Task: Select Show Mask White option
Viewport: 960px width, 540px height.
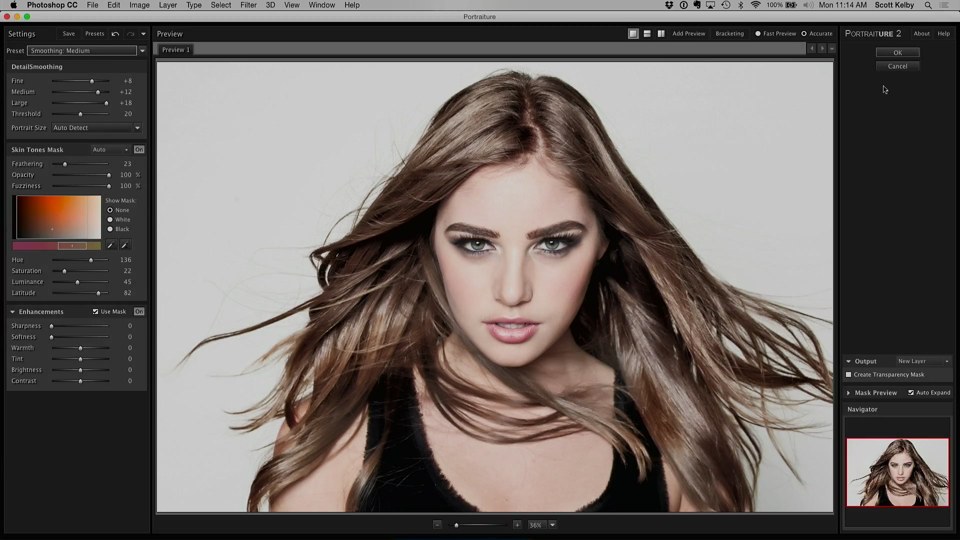Action: tap(110, 219)
